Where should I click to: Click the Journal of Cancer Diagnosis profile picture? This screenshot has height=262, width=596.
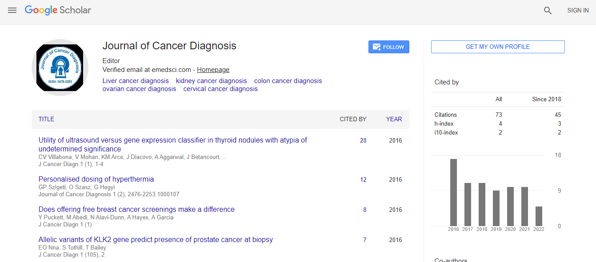[x=60, y=68]
